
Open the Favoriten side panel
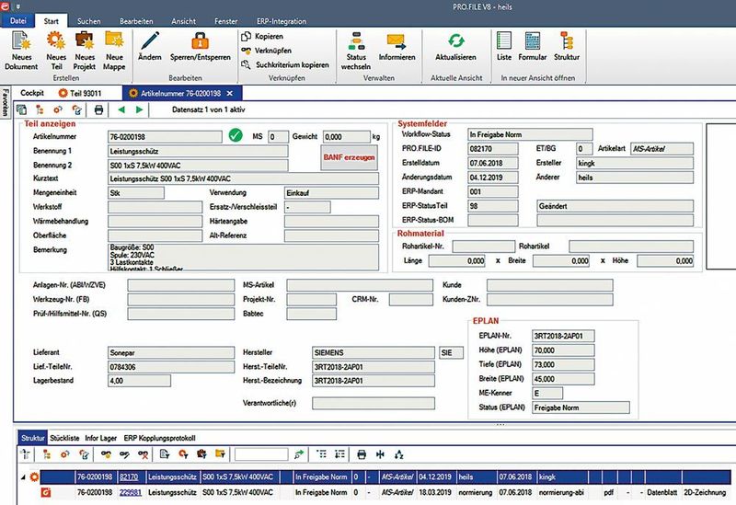[x=6, y=102]
